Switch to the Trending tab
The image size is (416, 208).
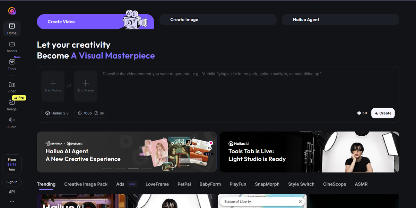point(46,184)
